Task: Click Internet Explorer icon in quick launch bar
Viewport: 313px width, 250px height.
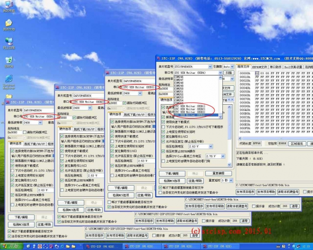Action: pos(62,246)
